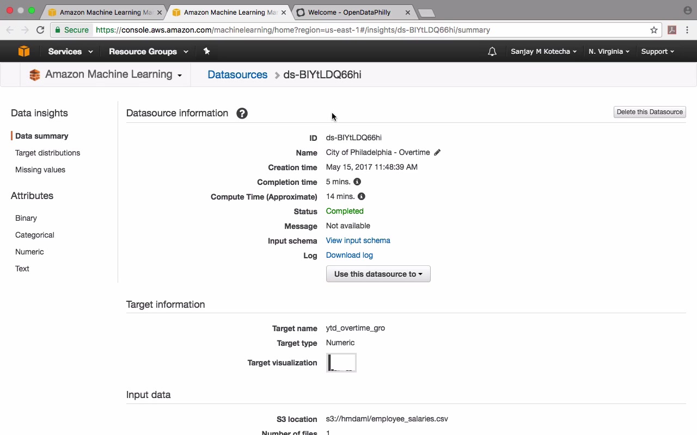This screenshot has width=697, height=435.
Task: Edit datasource name with the pencil icon
Action: coord(437,152)
